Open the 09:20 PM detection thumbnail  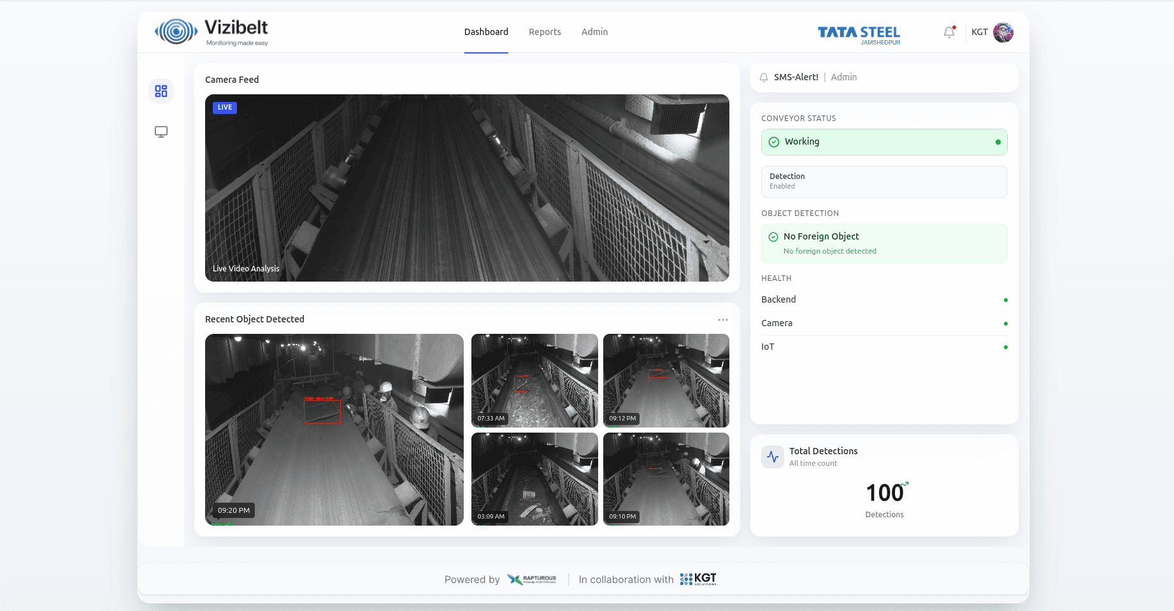pos(334,429)
